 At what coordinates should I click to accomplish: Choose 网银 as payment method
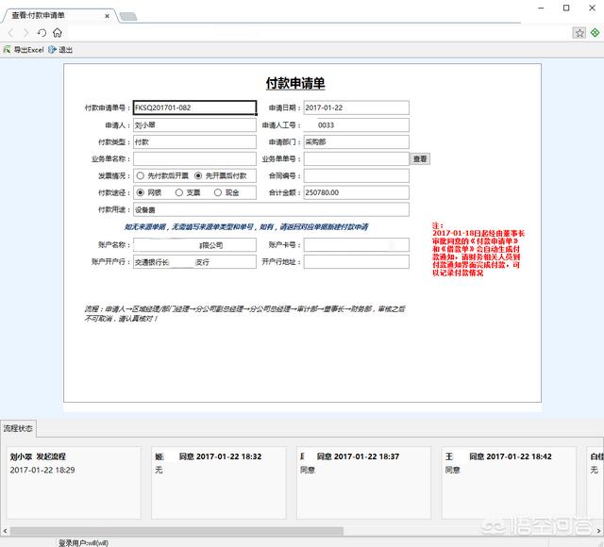[x=141, y=192]
